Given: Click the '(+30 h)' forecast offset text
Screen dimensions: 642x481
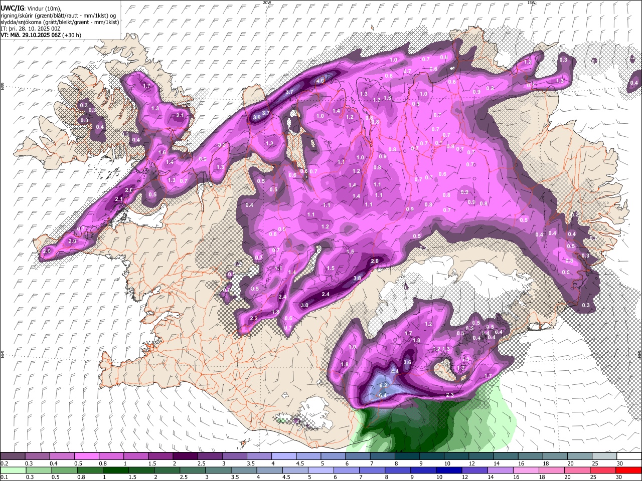Looking at the screenshot, I should point(73,35).
